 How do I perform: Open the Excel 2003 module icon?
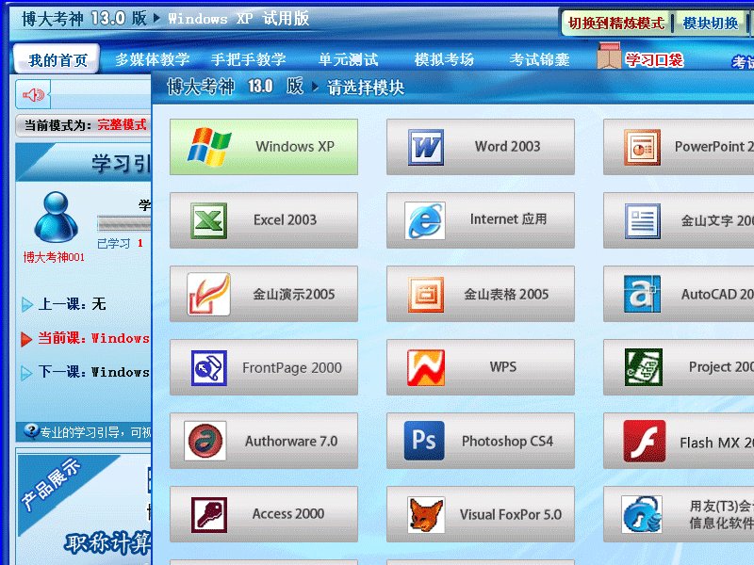click(209, 220)
